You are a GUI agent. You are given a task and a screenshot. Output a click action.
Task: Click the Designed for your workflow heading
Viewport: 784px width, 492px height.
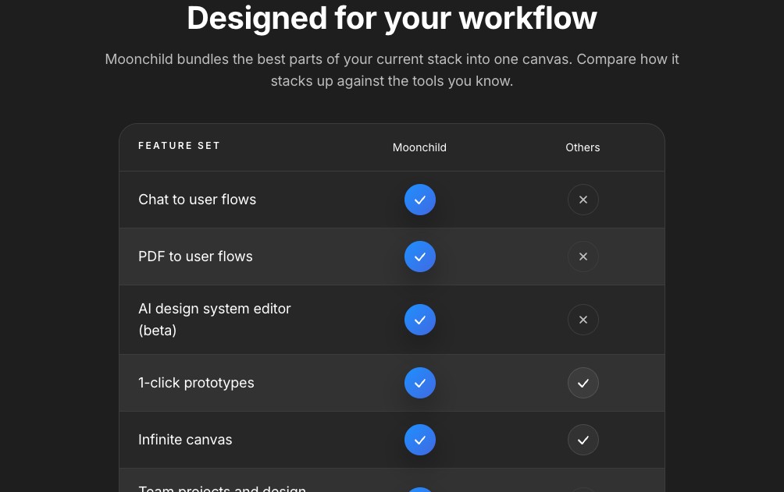point(392,18)
